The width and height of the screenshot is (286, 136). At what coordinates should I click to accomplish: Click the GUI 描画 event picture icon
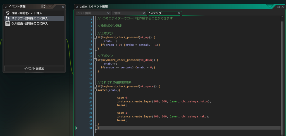8,23
